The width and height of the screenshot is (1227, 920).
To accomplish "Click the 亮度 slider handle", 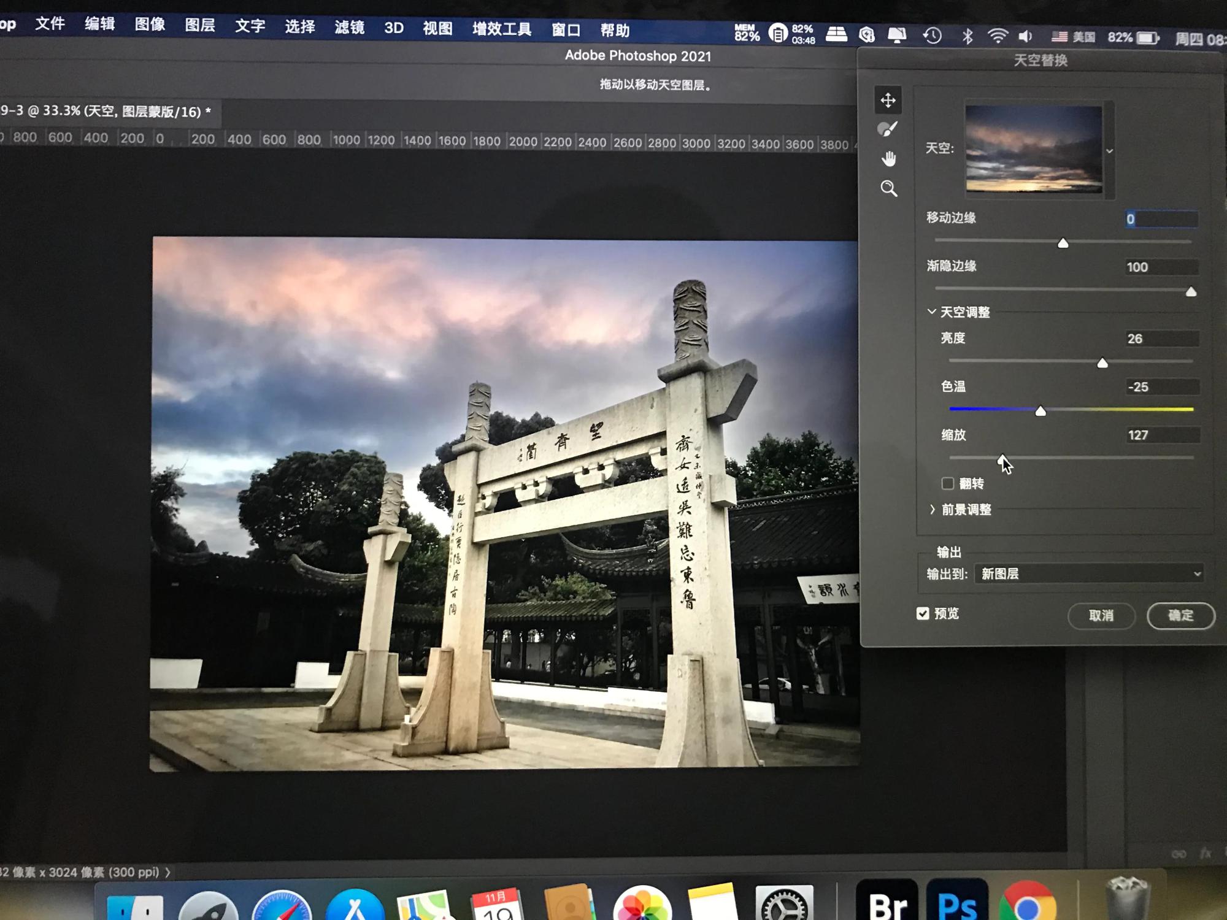I will click(1102, 363).
